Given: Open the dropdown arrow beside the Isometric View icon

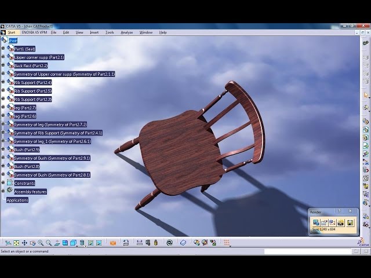Looking at the screenshot, I should tap(77, 246).
